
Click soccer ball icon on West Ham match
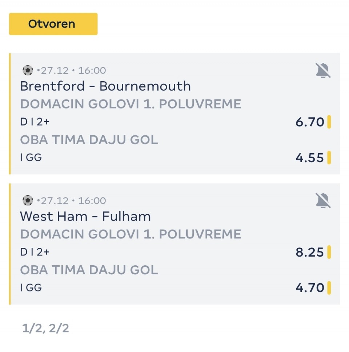click(x=28, y=200)
